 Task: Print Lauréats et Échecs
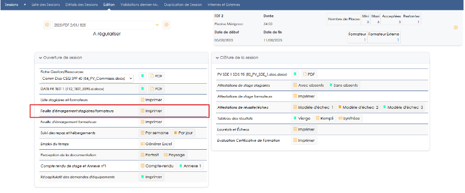[x=304, y=129]
